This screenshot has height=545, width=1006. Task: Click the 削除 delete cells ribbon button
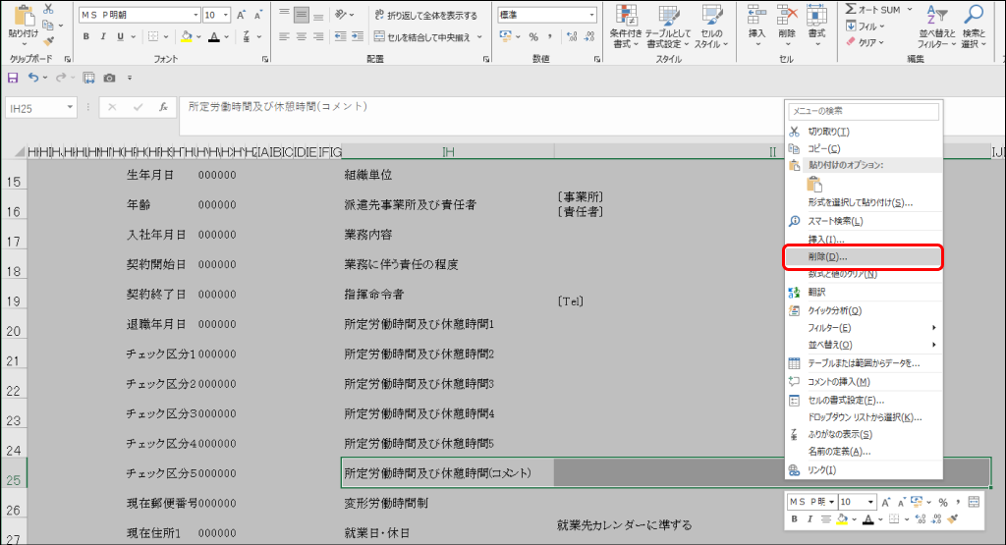(x=787, y=27)
